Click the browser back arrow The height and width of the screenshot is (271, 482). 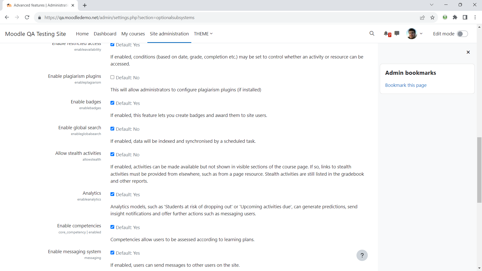tap(7, 17)
